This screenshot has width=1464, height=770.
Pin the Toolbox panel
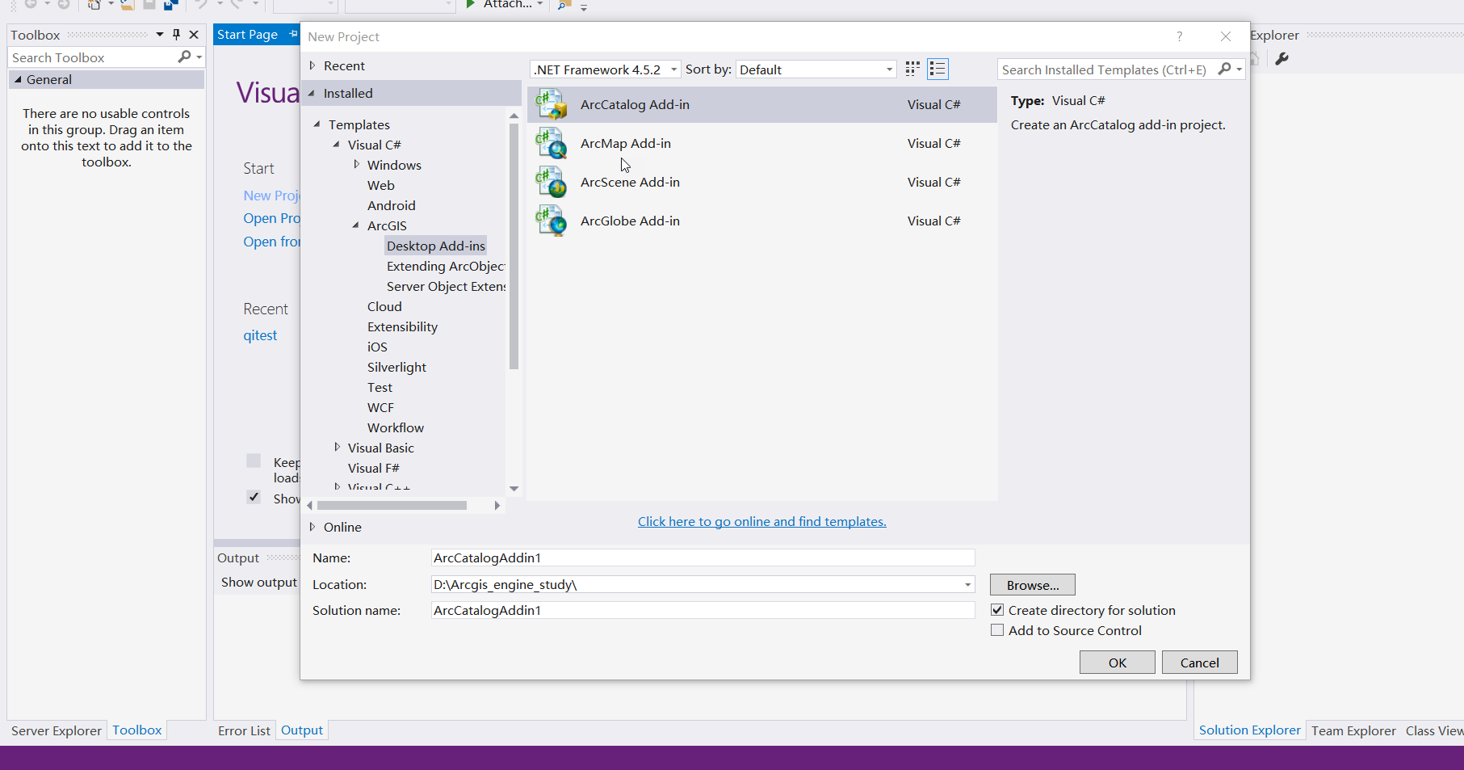point(175,35)
